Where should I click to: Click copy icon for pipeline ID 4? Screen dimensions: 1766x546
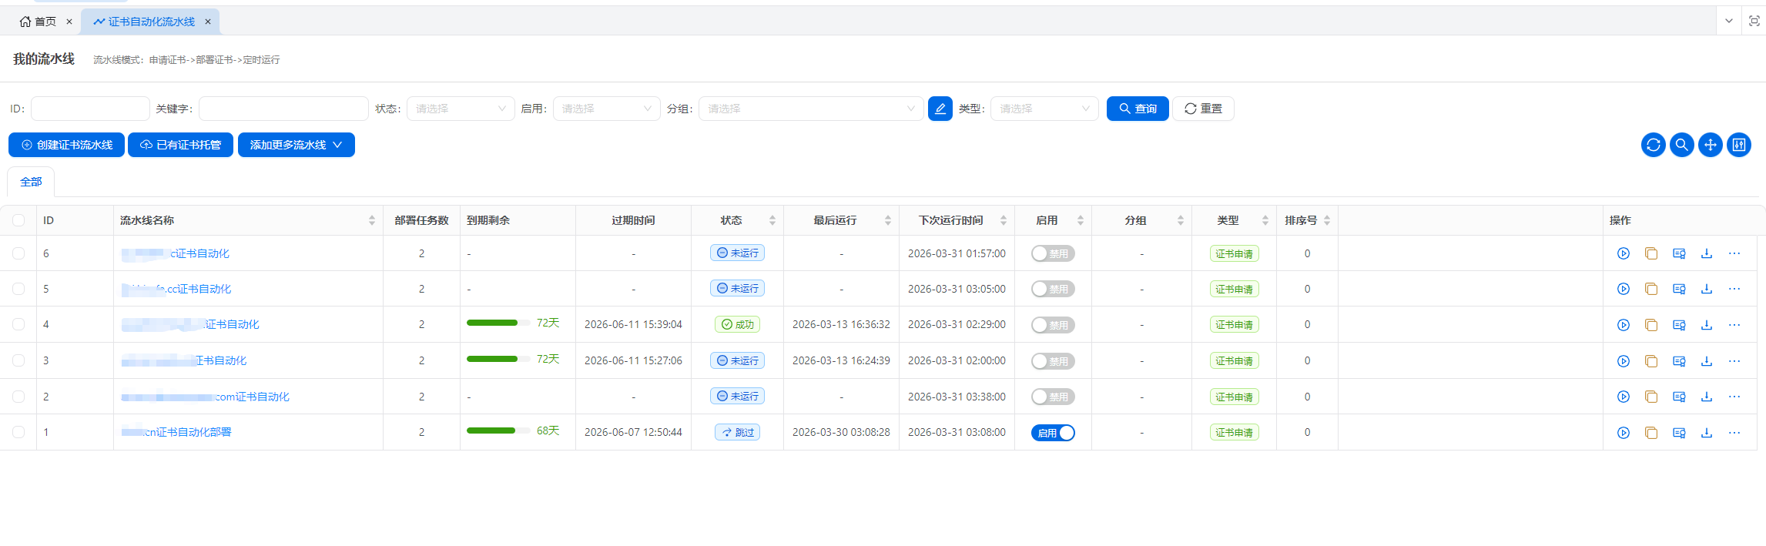1650,325
